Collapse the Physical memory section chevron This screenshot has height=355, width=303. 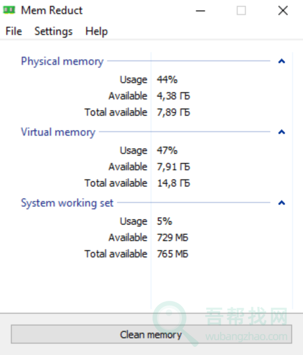(282, 61)
